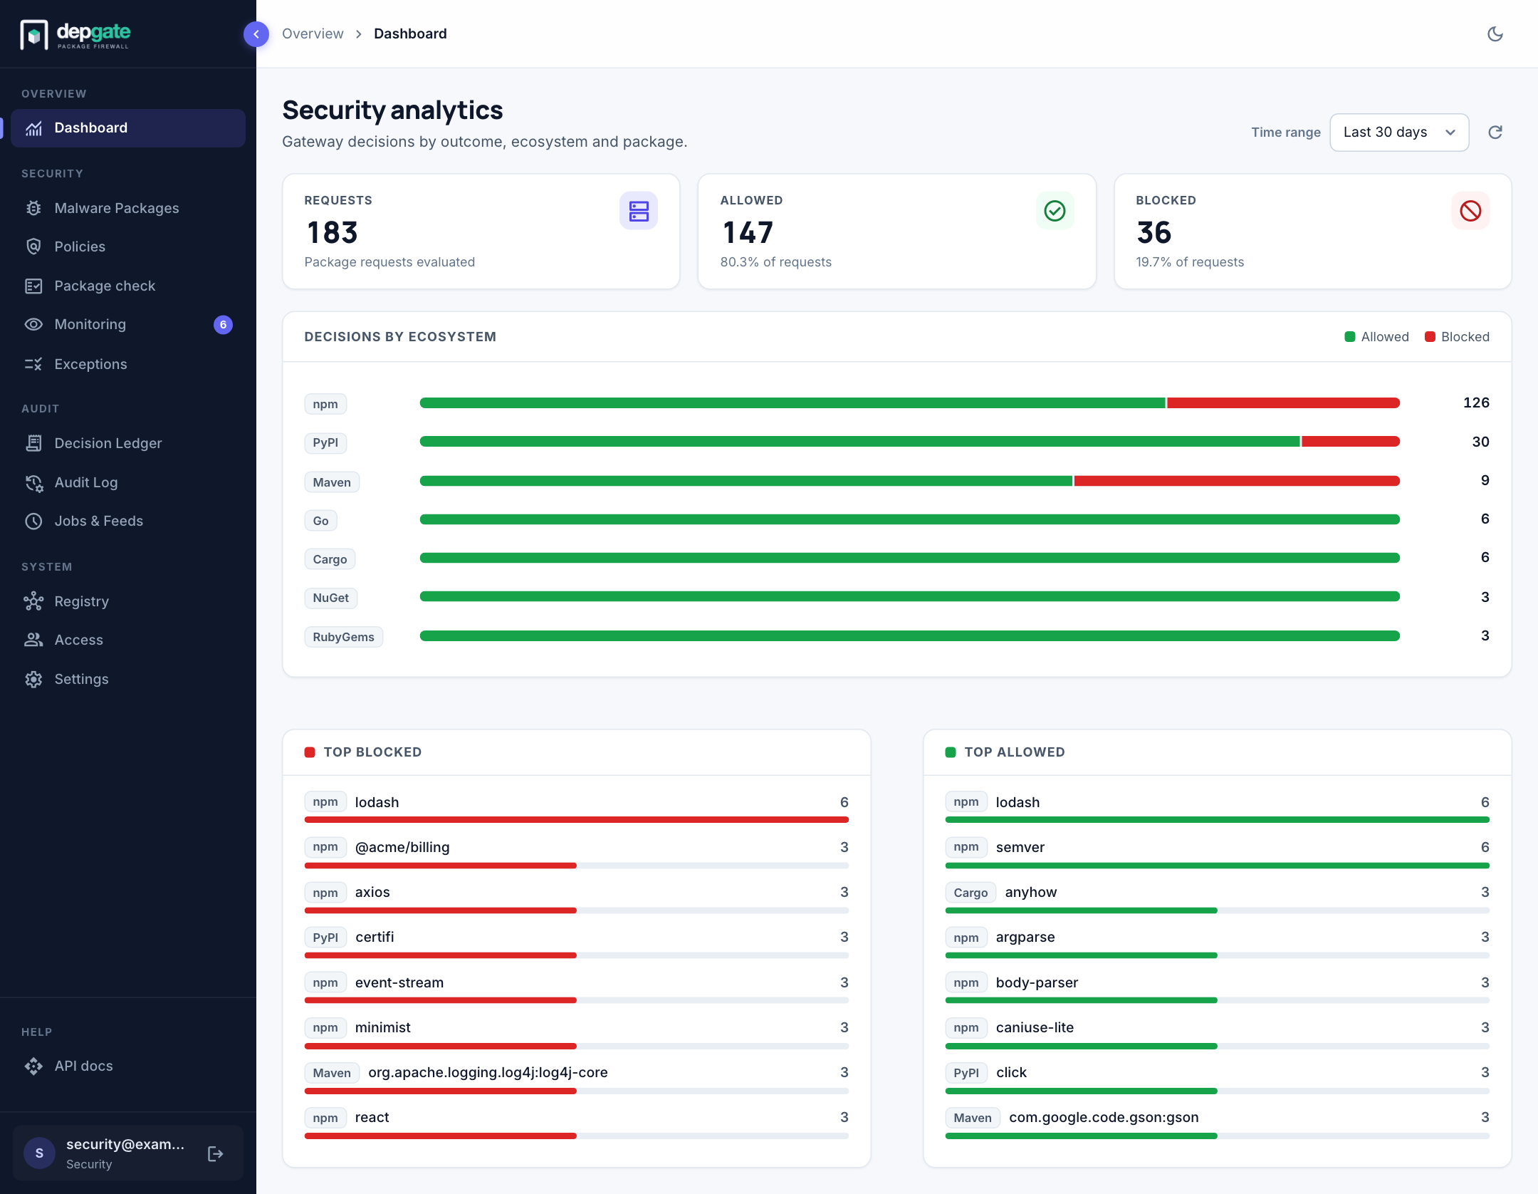Click the Maven ecosystem red blocked bar
1538x1194 pixels.
pos(1237,481)
